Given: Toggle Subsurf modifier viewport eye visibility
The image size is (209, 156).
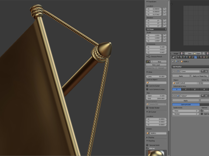Looking at the screenshot, I should tap(206, 96).
